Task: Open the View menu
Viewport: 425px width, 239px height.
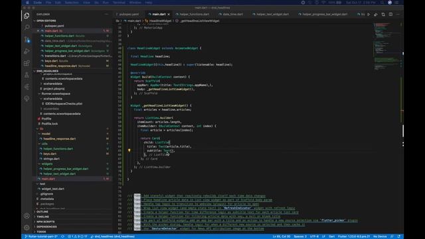Action: coord(86,3)
